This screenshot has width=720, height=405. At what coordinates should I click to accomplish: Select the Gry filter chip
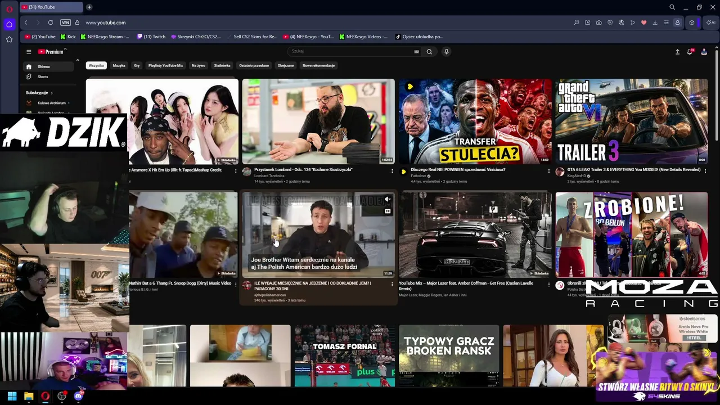click(137, 65)
